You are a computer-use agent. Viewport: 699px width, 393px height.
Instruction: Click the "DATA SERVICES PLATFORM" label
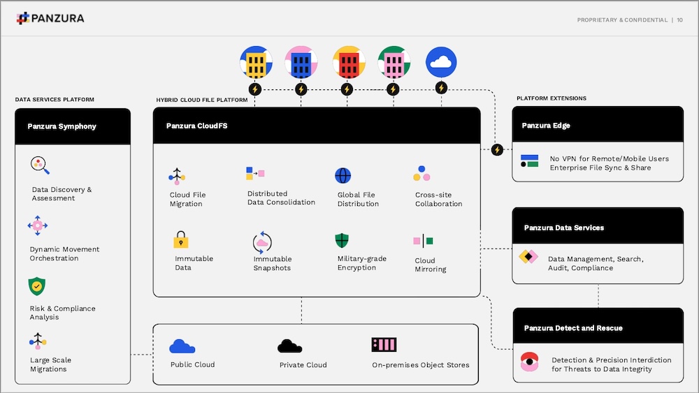55,100
